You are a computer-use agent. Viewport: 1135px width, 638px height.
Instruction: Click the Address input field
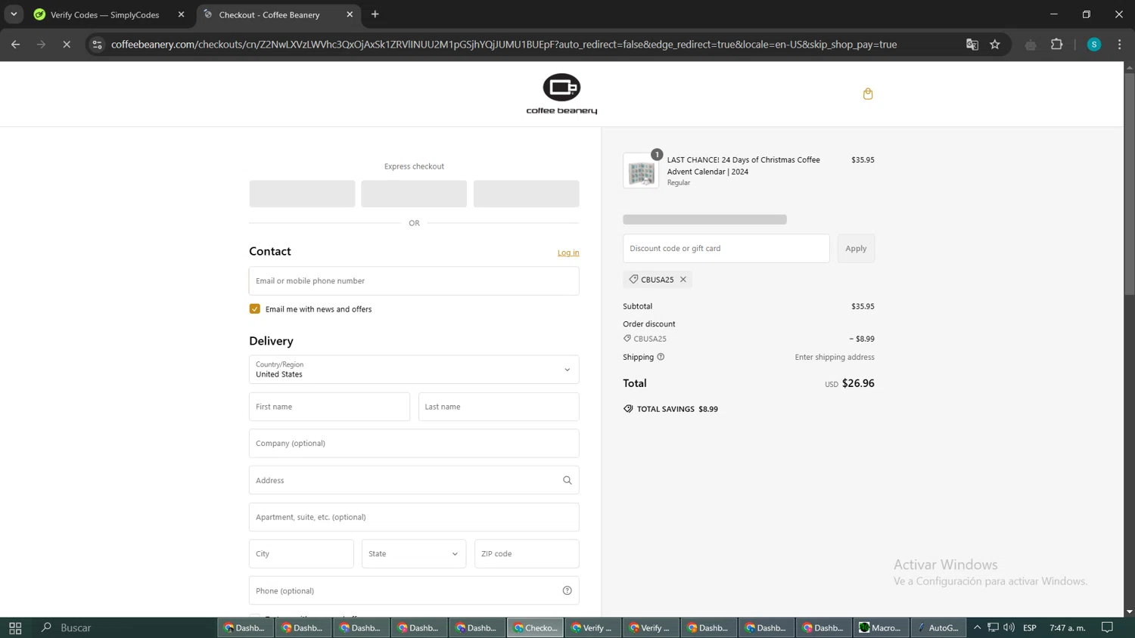click(414, 480)
